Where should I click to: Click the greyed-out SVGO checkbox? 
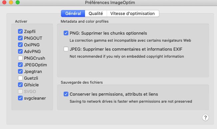(x=20, y=91)
